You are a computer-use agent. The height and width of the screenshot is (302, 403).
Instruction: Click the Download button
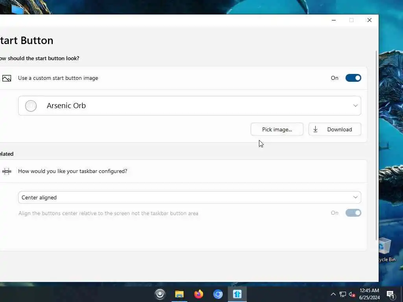(335, 129)
